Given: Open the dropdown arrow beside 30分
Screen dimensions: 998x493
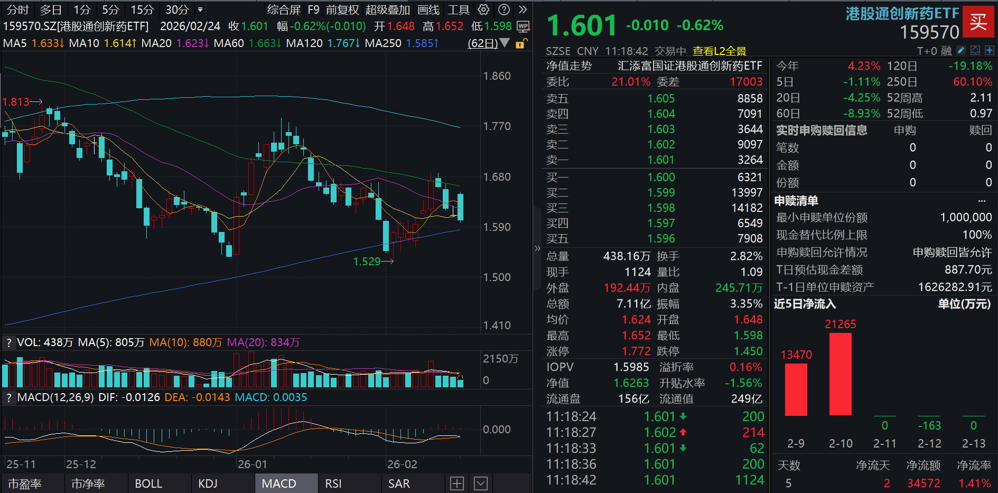Looking at the screenshot, I should coord(201,10).
